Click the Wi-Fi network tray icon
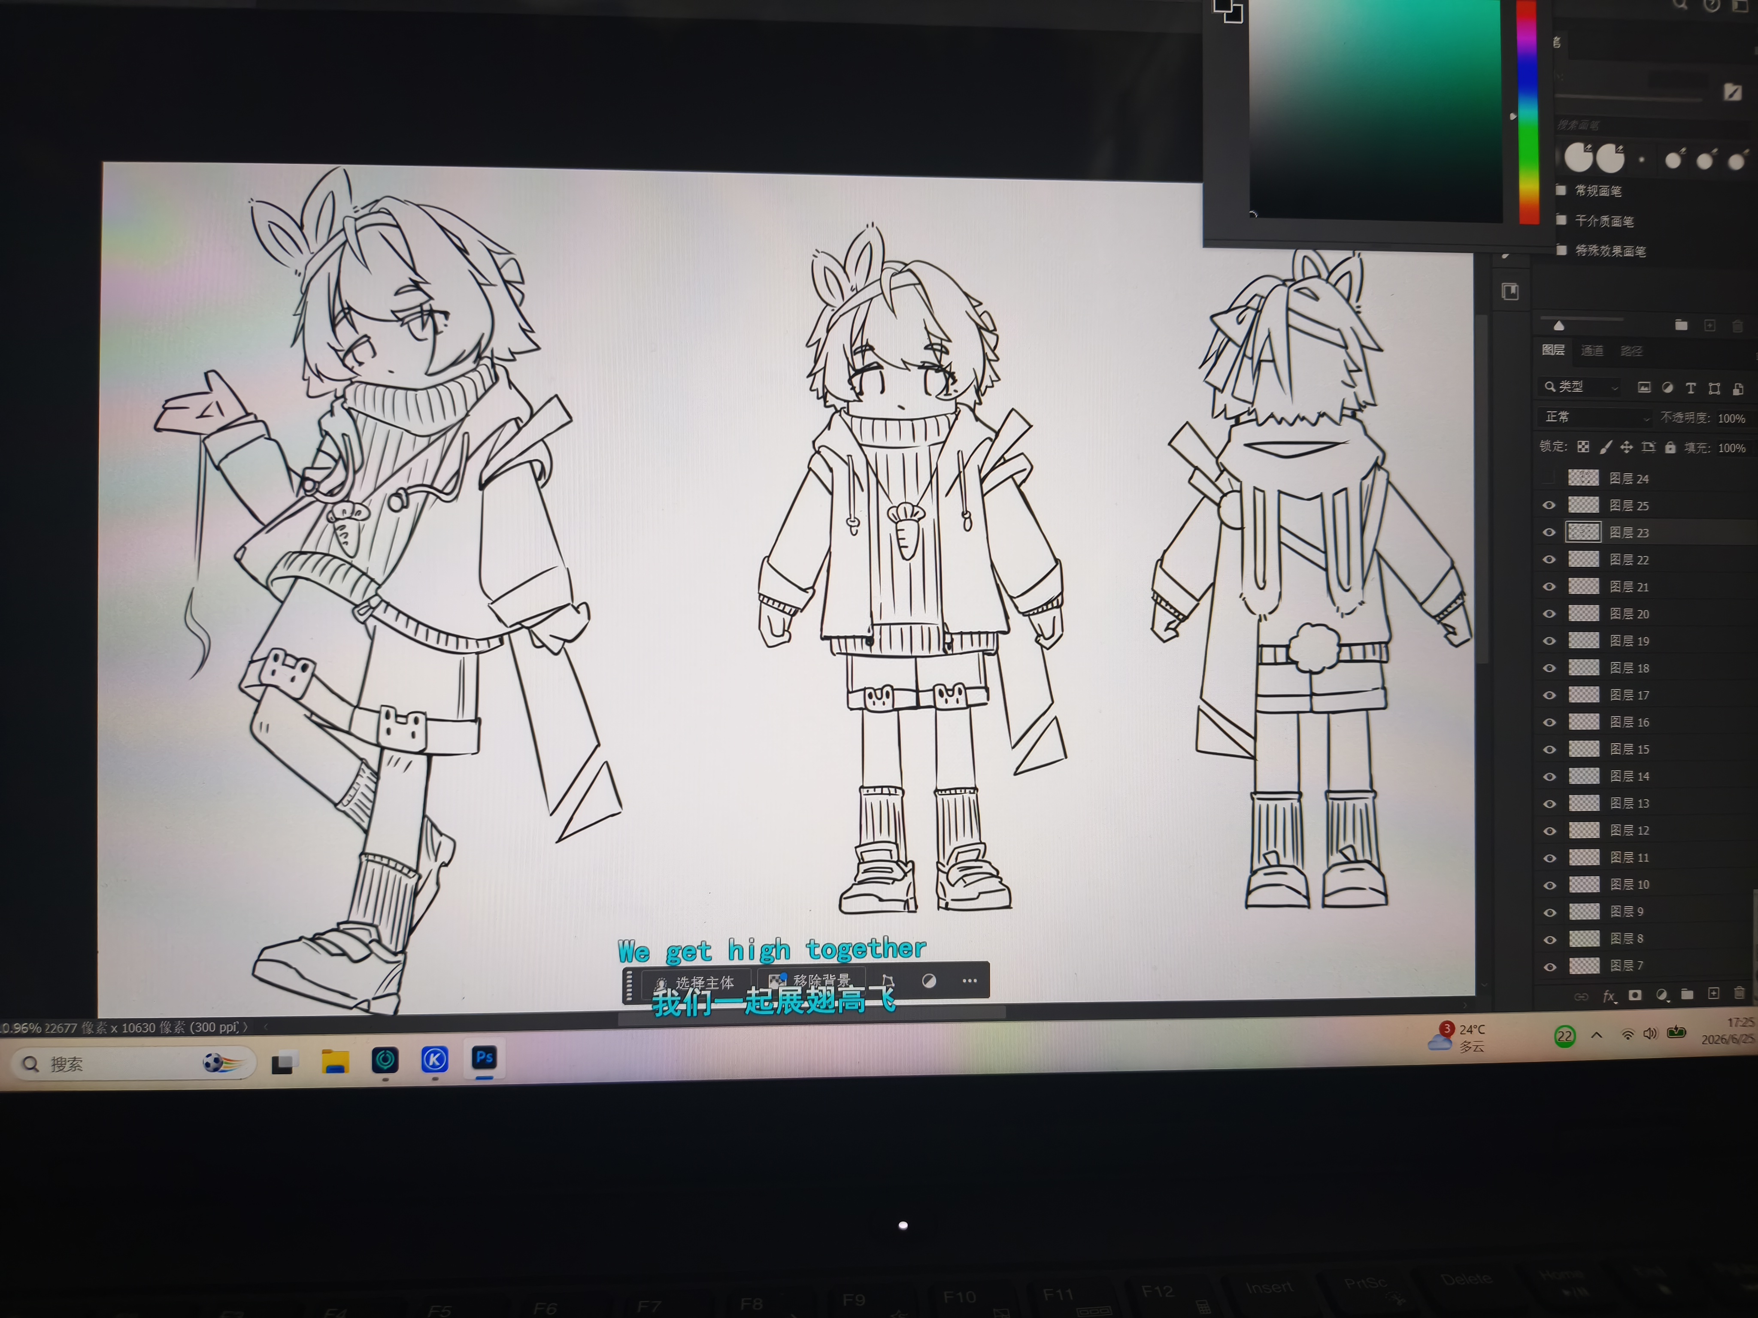The image size is (1758, 1318). click(1627, 1034)
